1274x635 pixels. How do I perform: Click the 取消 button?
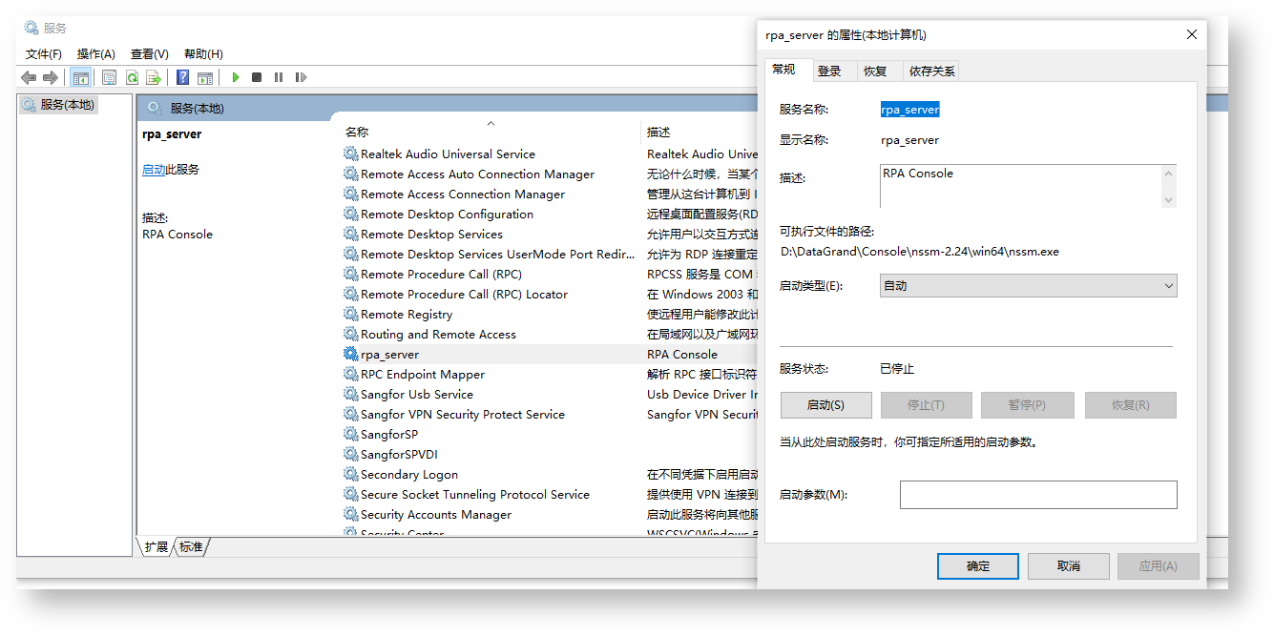pyautogui.click(x=1069, y=566)
